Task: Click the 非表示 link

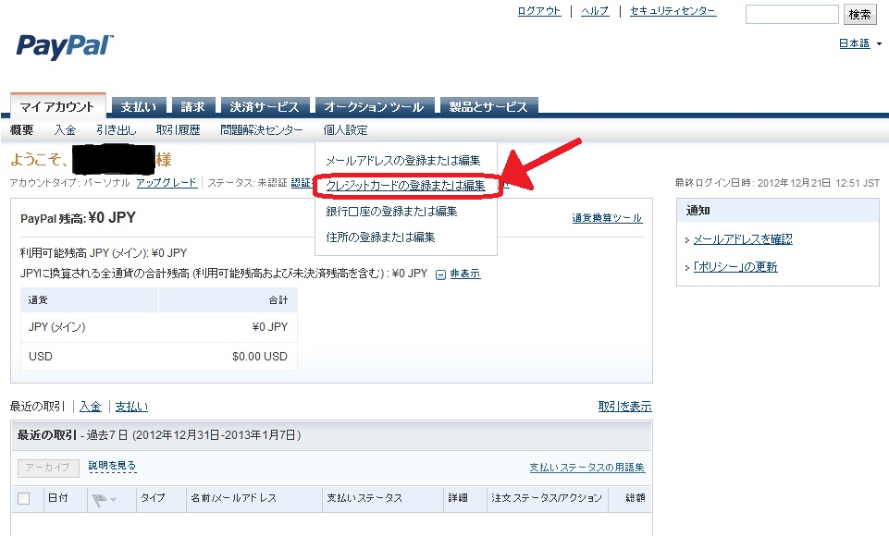Action: (465, 274)
